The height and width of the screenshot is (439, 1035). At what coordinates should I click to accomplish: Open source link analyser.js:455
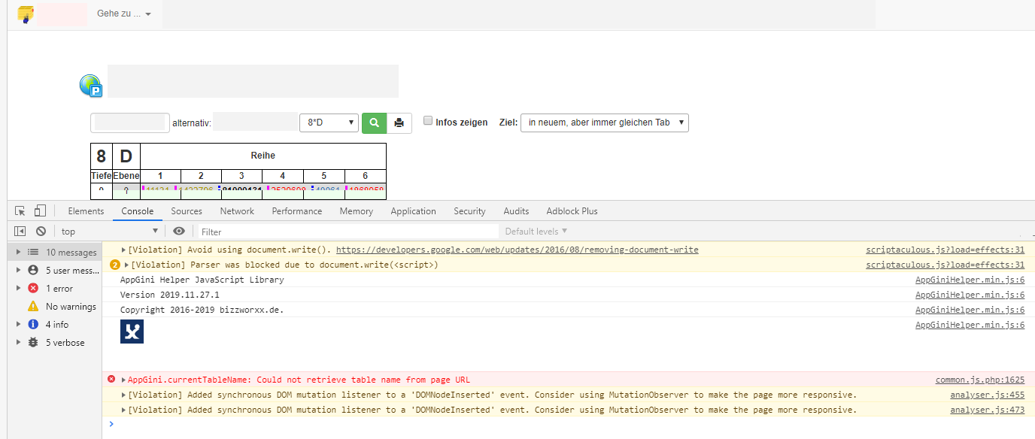987,395
